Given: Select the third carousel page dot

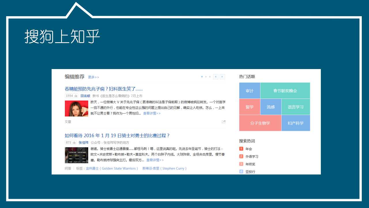Looking at the screenshot, I should point(210,77).
